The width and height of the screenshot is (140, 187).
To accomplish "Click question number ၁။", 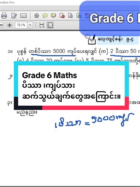I will (10, 52).
